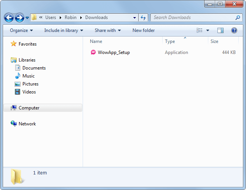Open Libraries in the navigation pane
Image resolution: width=246 pixels, height=190 pixels.
point(27,60)
